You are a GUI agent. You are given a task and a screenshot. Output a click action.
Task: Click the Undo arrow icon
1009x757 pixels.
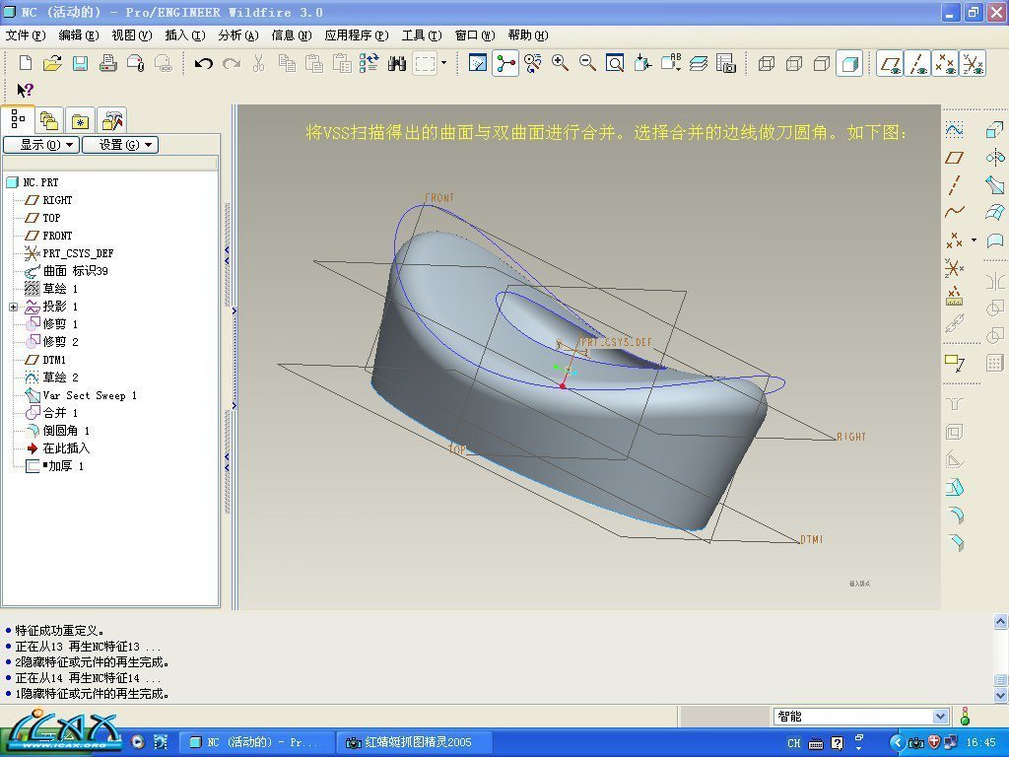pos(204,64)
